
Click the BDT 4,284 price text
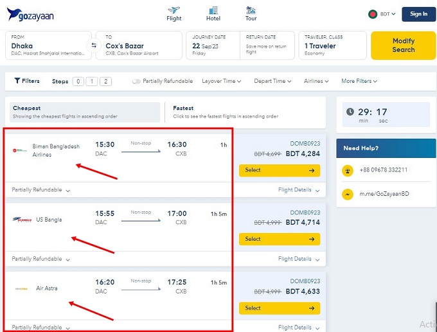[x=303, y=153]
